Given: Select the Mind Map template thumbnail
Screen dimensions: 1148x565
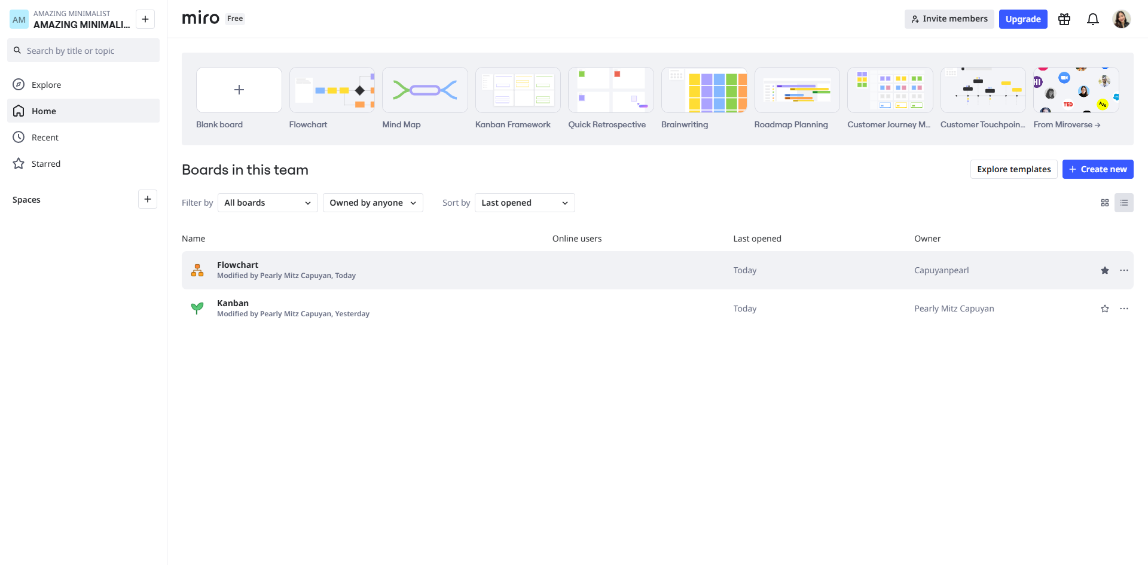Looking at the screenshot, I should pos(425,90).
